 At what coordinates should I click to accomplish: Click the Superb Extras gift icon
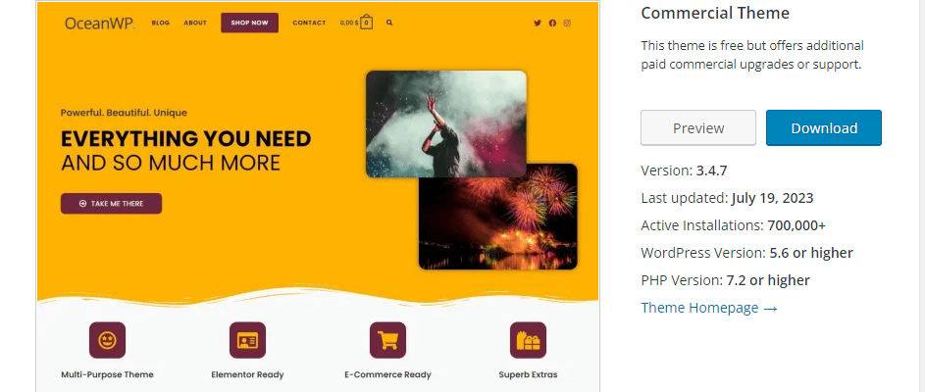pyautogui.click(x=528, y=340)
